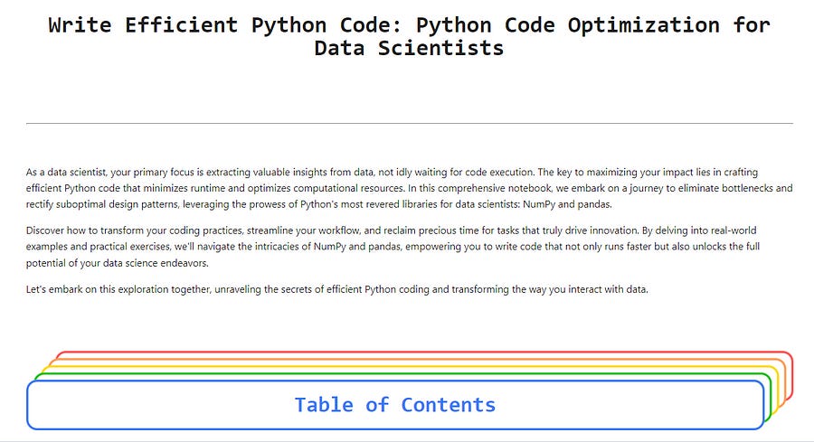This screenshot has height=442, width=814.
Task: Select the paragraph beginning "Discover how to transform"
Action: [393, 247]
